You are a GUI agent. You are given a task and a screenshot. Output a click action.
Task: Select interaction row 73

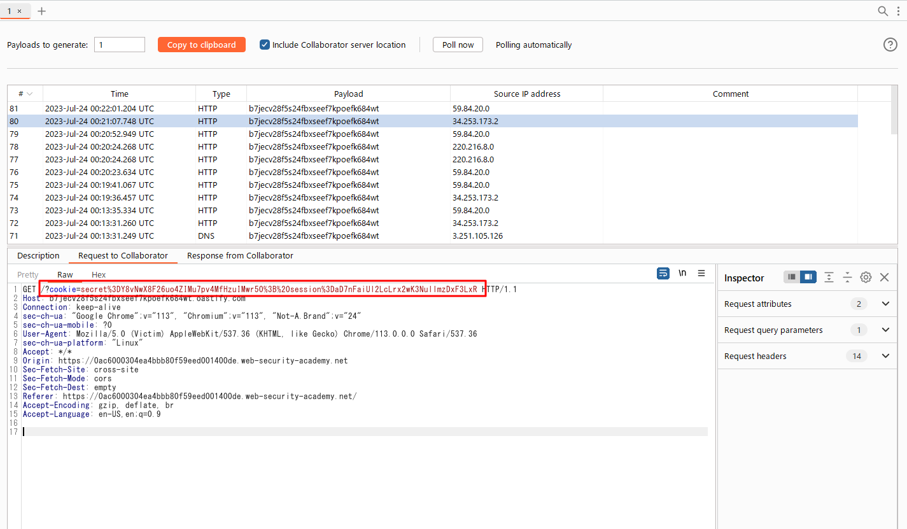coord(433,210)
